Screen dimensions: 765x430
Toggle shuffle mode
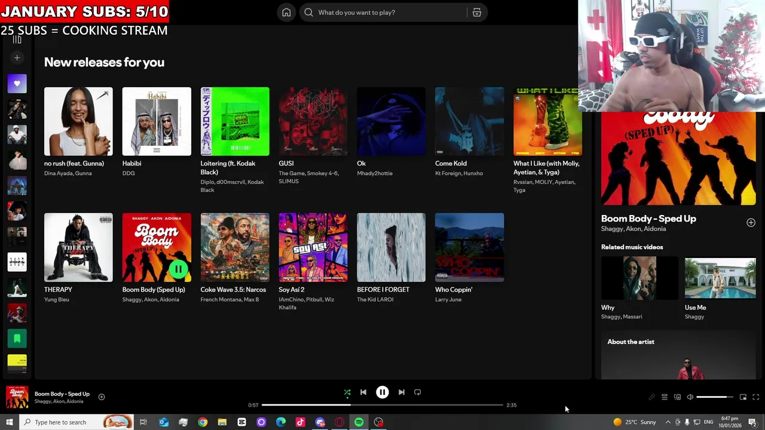click(x=347, y=392)
